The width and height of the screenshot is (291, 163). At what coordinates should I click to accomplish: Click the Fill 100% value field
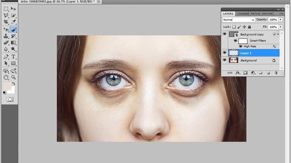273,27
